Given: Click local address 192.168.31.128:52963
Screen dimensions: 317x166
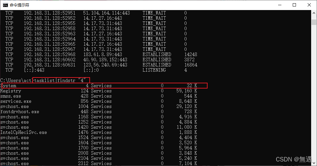Looking at the screenshot, I should point(50,34).
